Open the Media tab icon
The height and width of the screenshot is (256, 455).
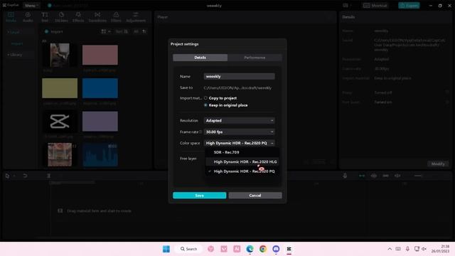11,17
